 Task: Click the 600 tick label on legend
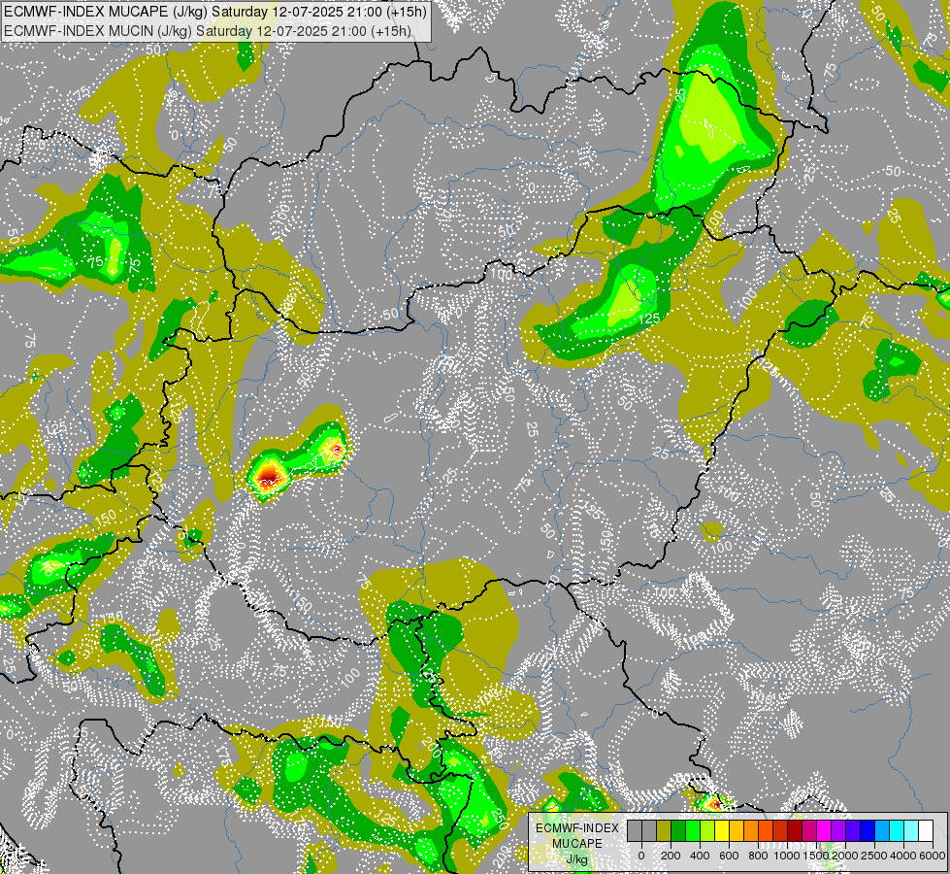click(729, 856)
